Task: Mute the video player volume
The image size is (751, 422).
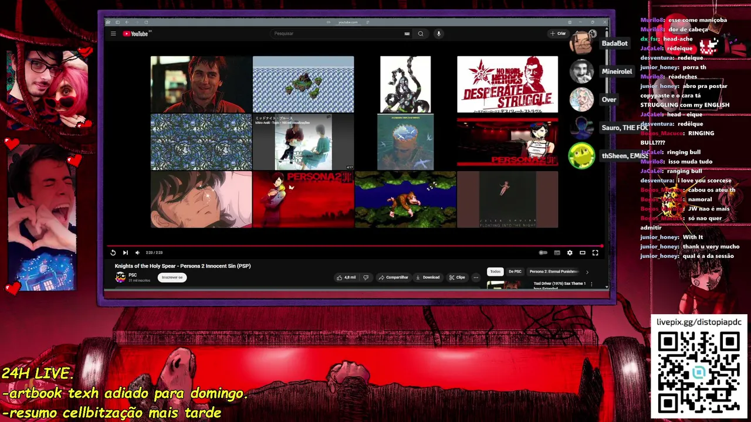Action: (x=137, y=253)
